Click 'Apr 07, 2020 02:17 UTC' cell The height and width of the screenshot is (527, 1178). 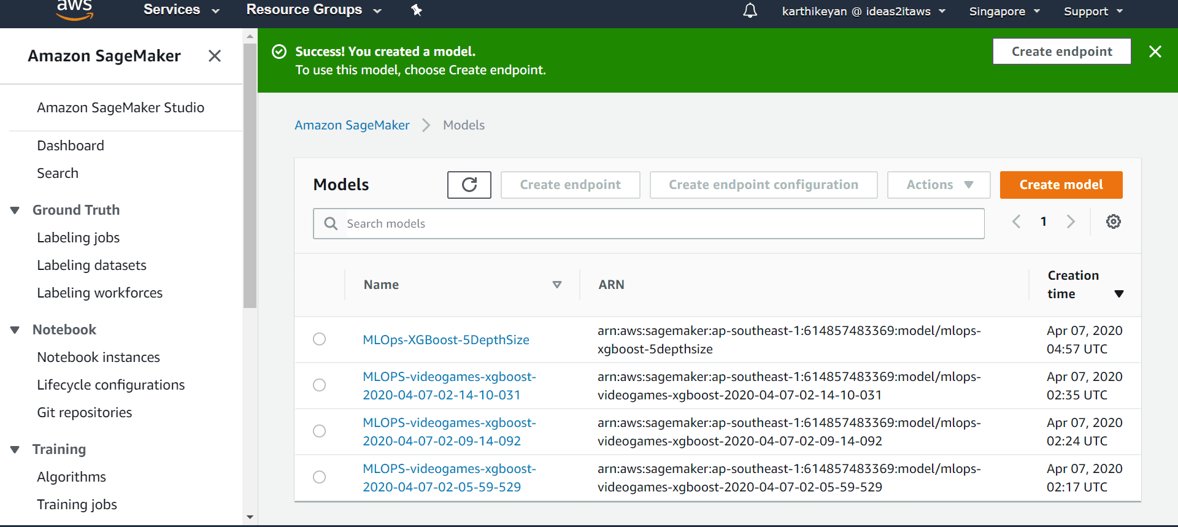1084,478
